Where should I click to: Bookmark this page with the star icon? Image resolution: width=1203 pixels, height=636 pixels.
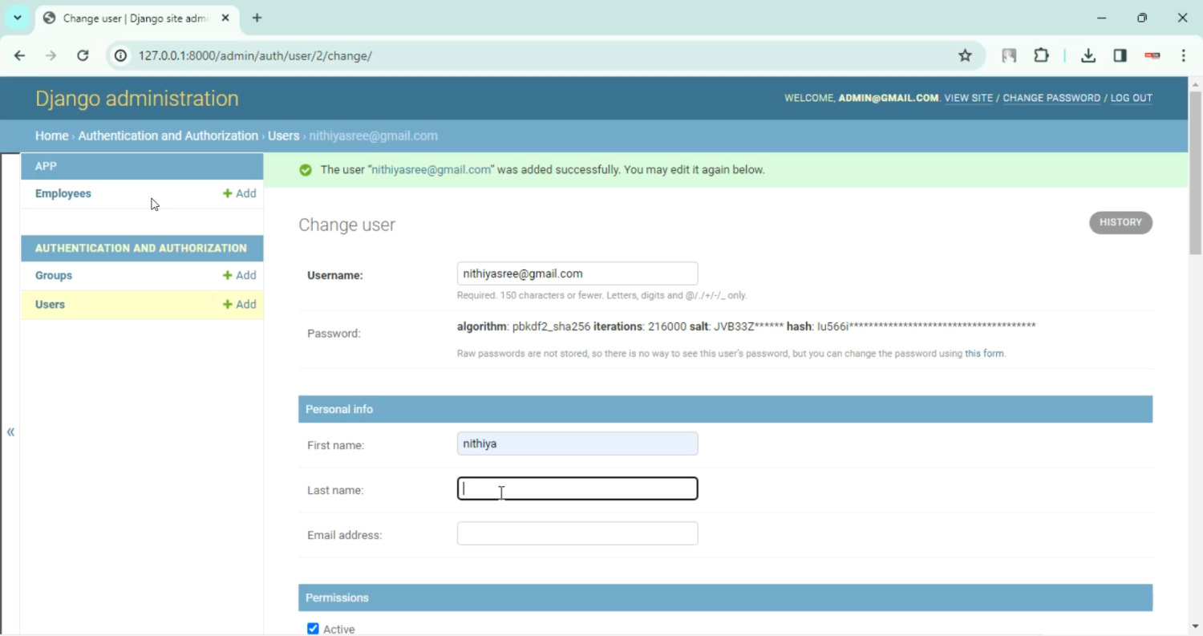coord(965,55)
